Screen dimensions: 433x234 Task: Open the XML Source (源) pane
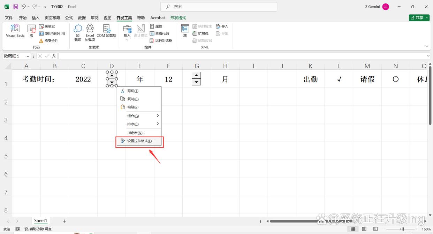pyautogui.click(x=185, y=31)
